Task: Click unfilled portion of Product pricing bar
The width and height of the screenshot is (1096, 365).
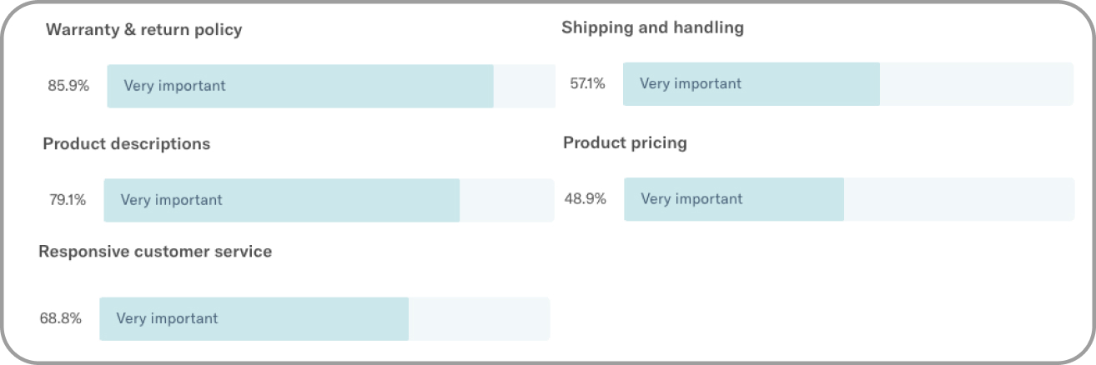Action: (x=958, y=199)
